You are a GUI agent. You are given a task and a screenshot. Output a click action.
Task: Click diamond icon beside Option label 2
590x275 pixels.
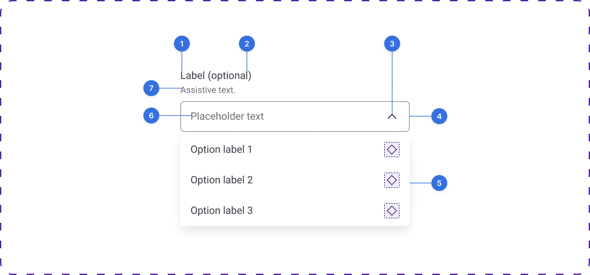tap(392, 180)
